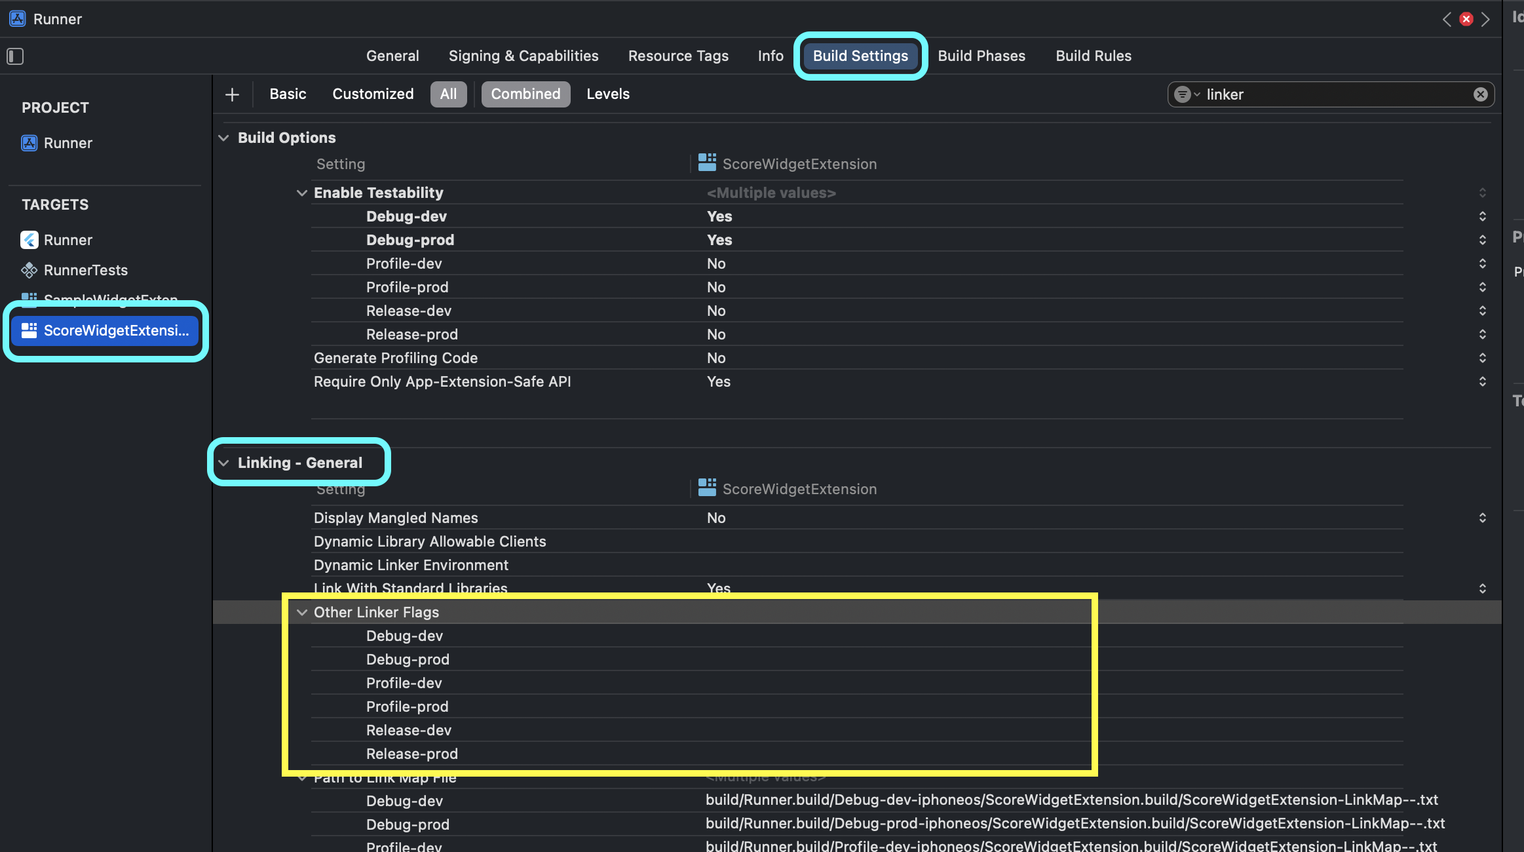
Task: Select Other Linker Flags Debug-prod row
Action: click(x=857, y=659)
